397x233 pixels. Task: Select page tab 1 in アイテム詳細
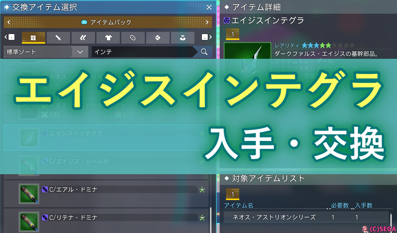232,34
